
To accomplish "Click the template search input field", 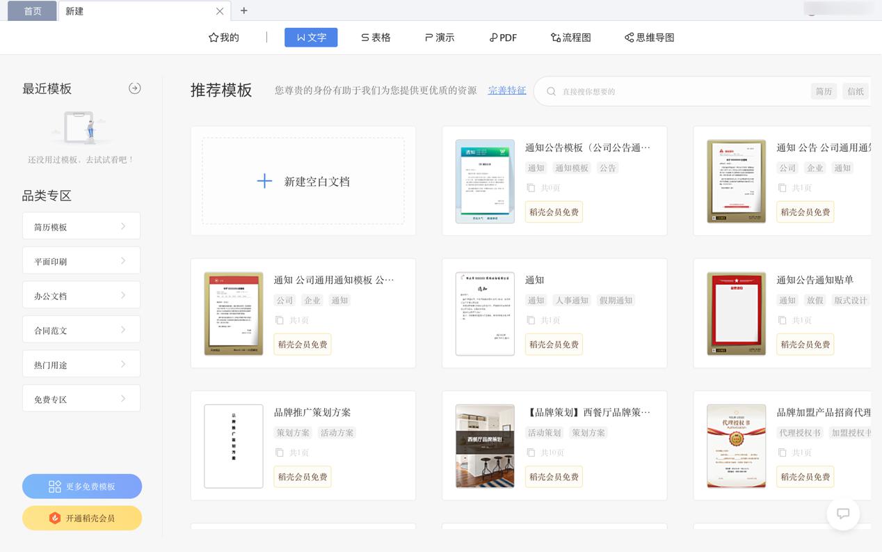I will (675, 91).
